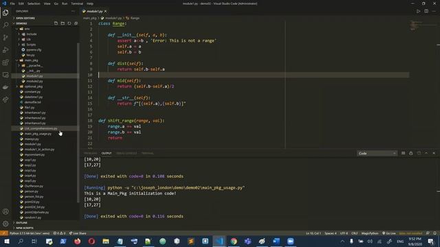Click Spaces: 4 indentation in status bar
The image size is (440, 247).
(x=330, y=233)
